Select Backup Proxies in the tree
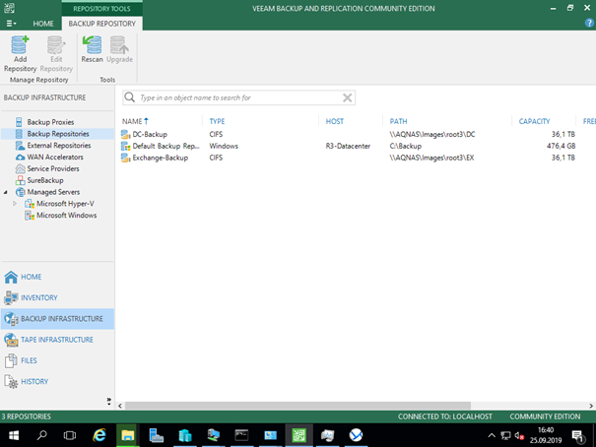This screenshot has height=447, width=596. pos(49,122)
